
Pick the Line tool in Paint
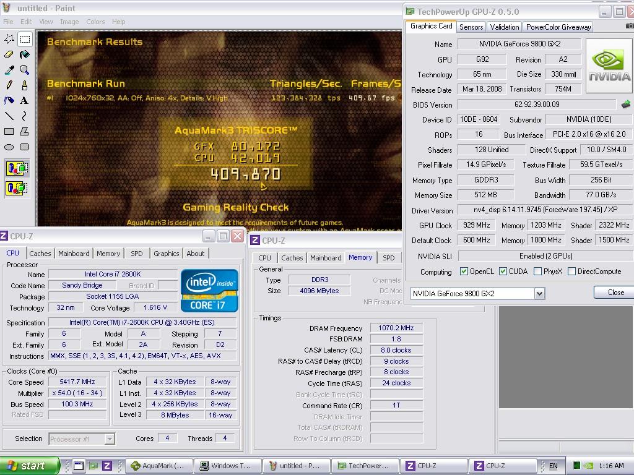point(9,116)
